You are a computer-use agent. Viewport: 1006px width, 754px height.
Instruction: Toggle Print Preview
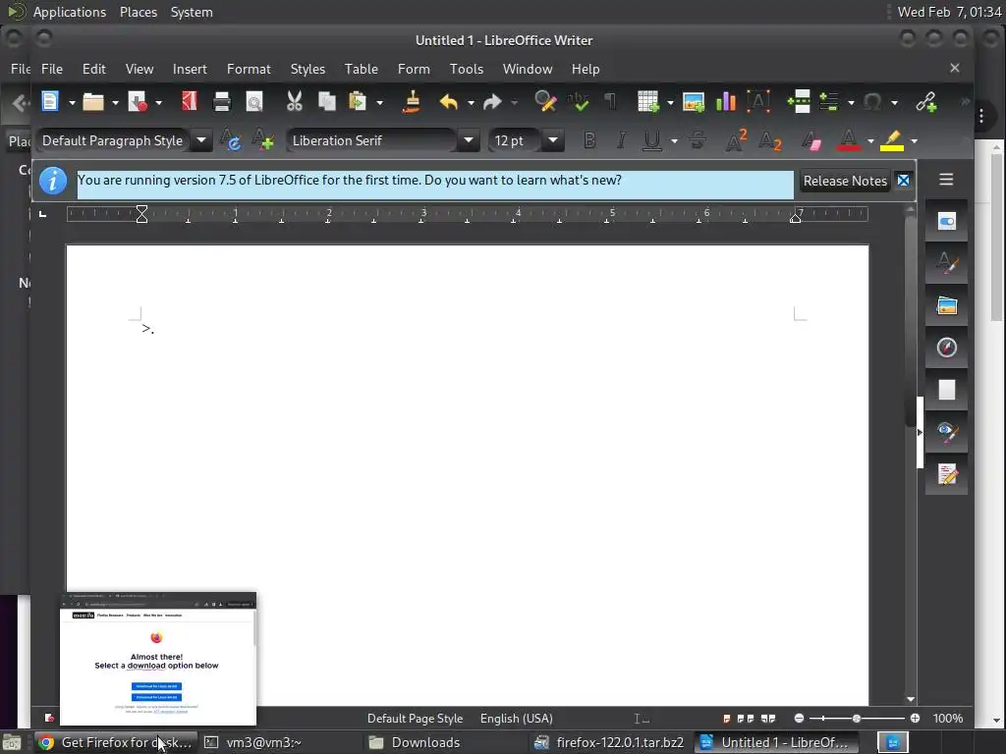(x=254, y=101)
